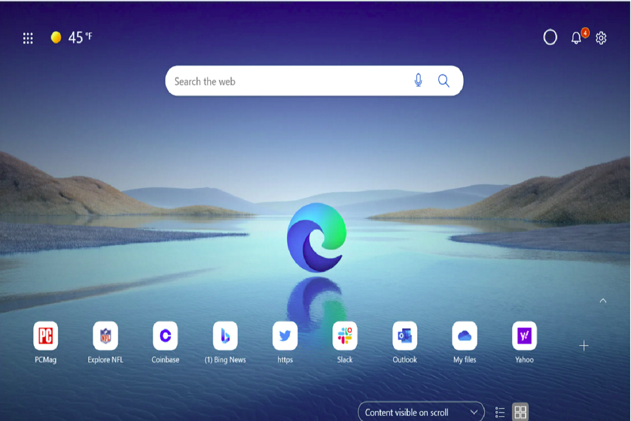Open the My files OneDrive tile
The height and width of the screenshot is (421, 631).
(x=465, y=336)
